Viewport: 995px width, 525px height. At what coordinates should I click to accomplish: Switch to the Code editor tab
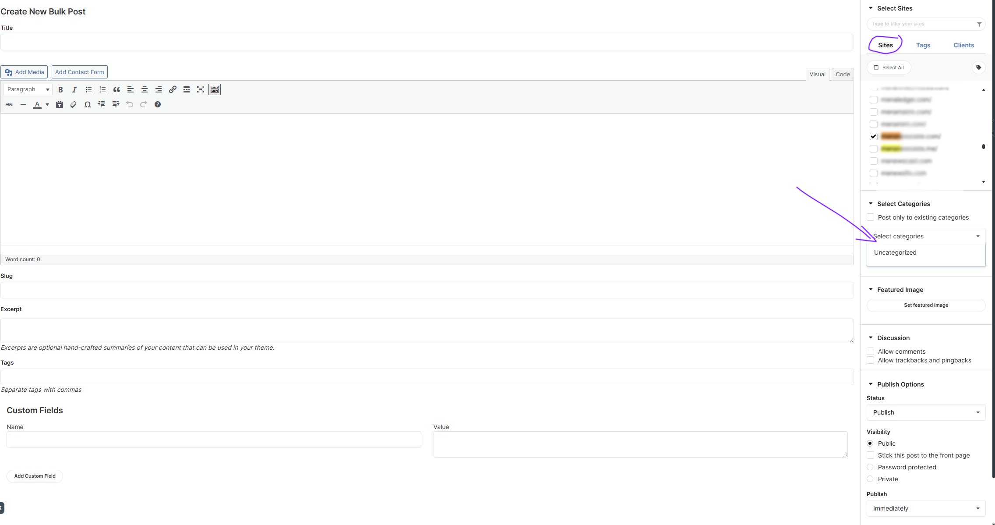tap(842, 74)
